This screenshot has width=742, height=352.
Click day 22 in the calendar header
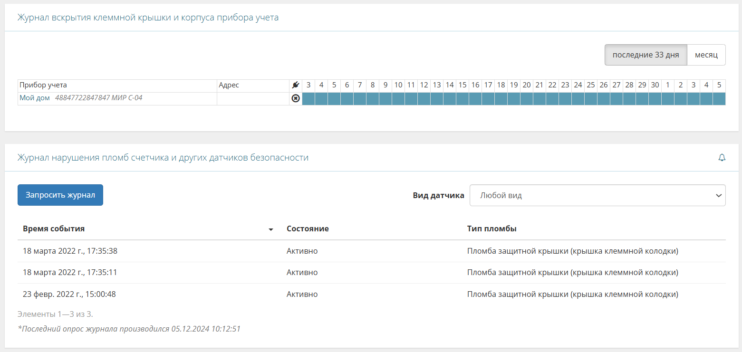(552, 85)
